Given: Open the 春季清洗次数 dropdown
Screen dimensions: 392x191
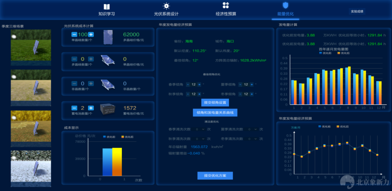Looking at the screenshot, I should 200,129.
